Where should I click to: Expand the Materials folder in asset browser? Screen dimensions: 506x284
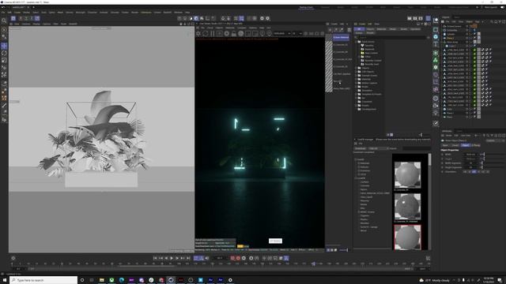(357, 79)
